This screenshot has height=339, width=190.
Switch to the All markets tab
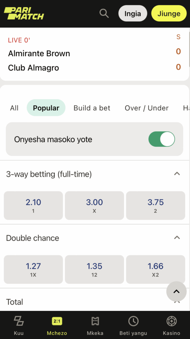coord(14,108)
